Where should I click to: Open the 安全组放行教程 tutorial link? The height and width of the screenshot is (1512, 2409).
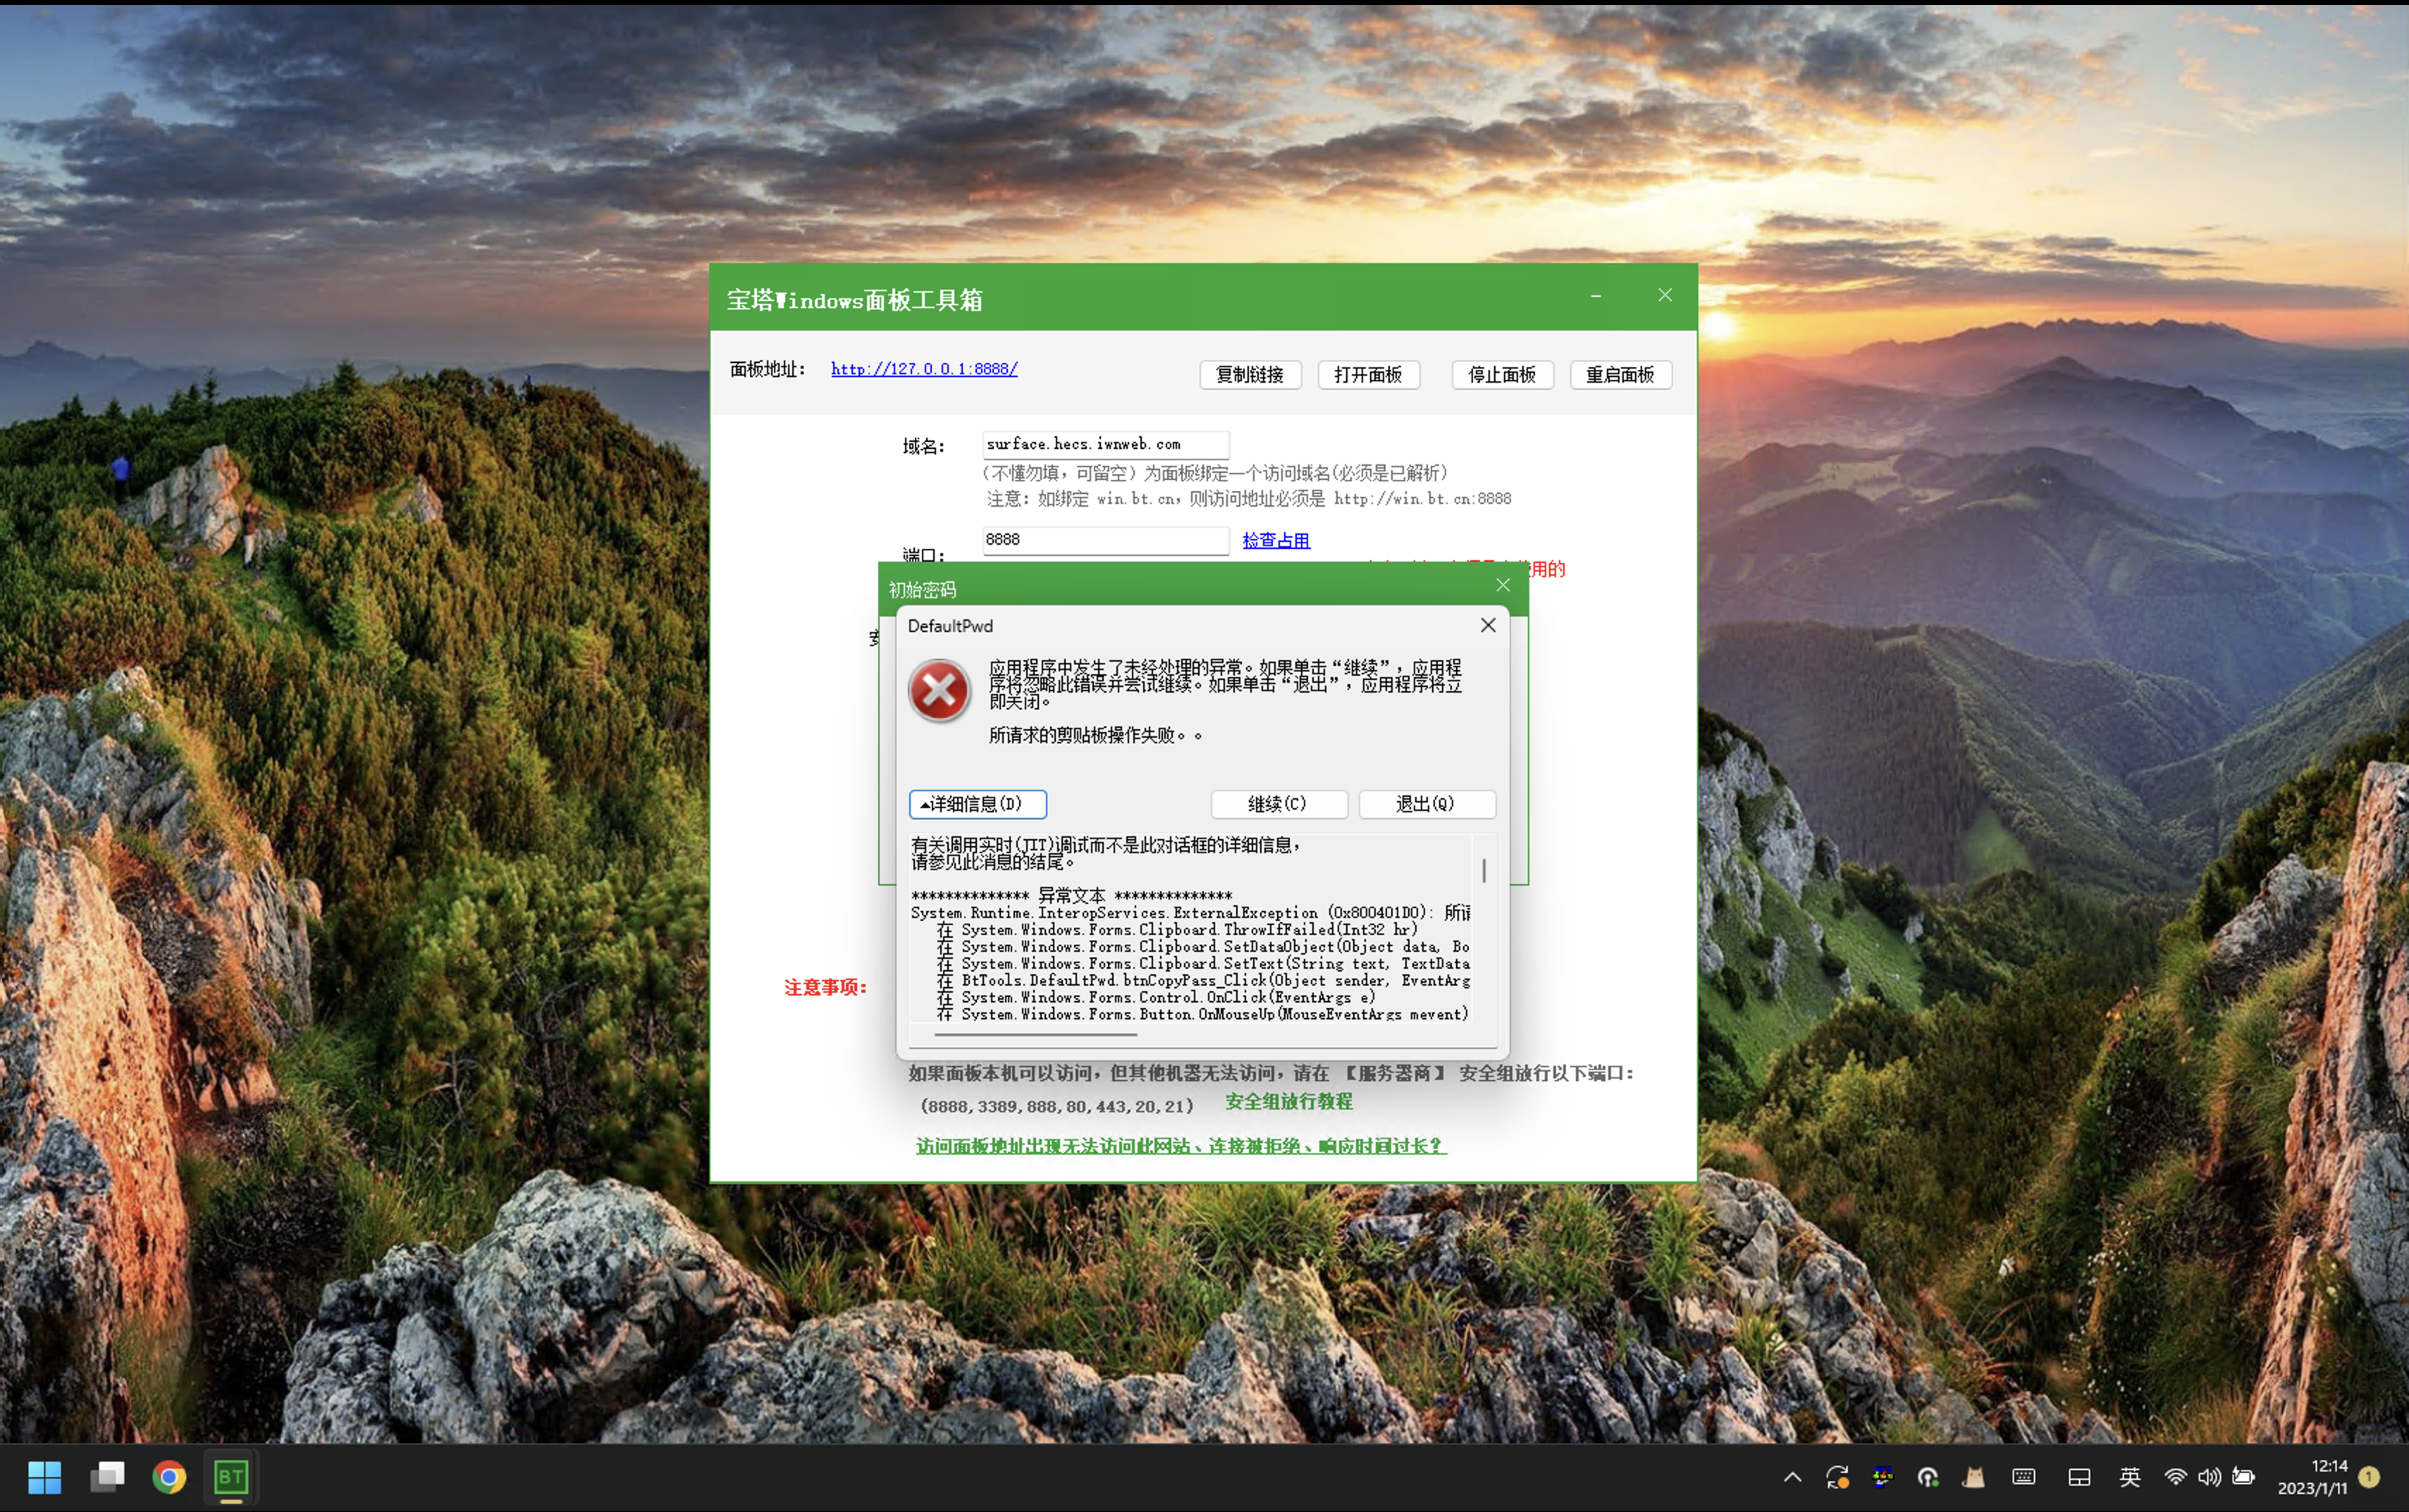pyautogui.click(x=1289, y=1101)
